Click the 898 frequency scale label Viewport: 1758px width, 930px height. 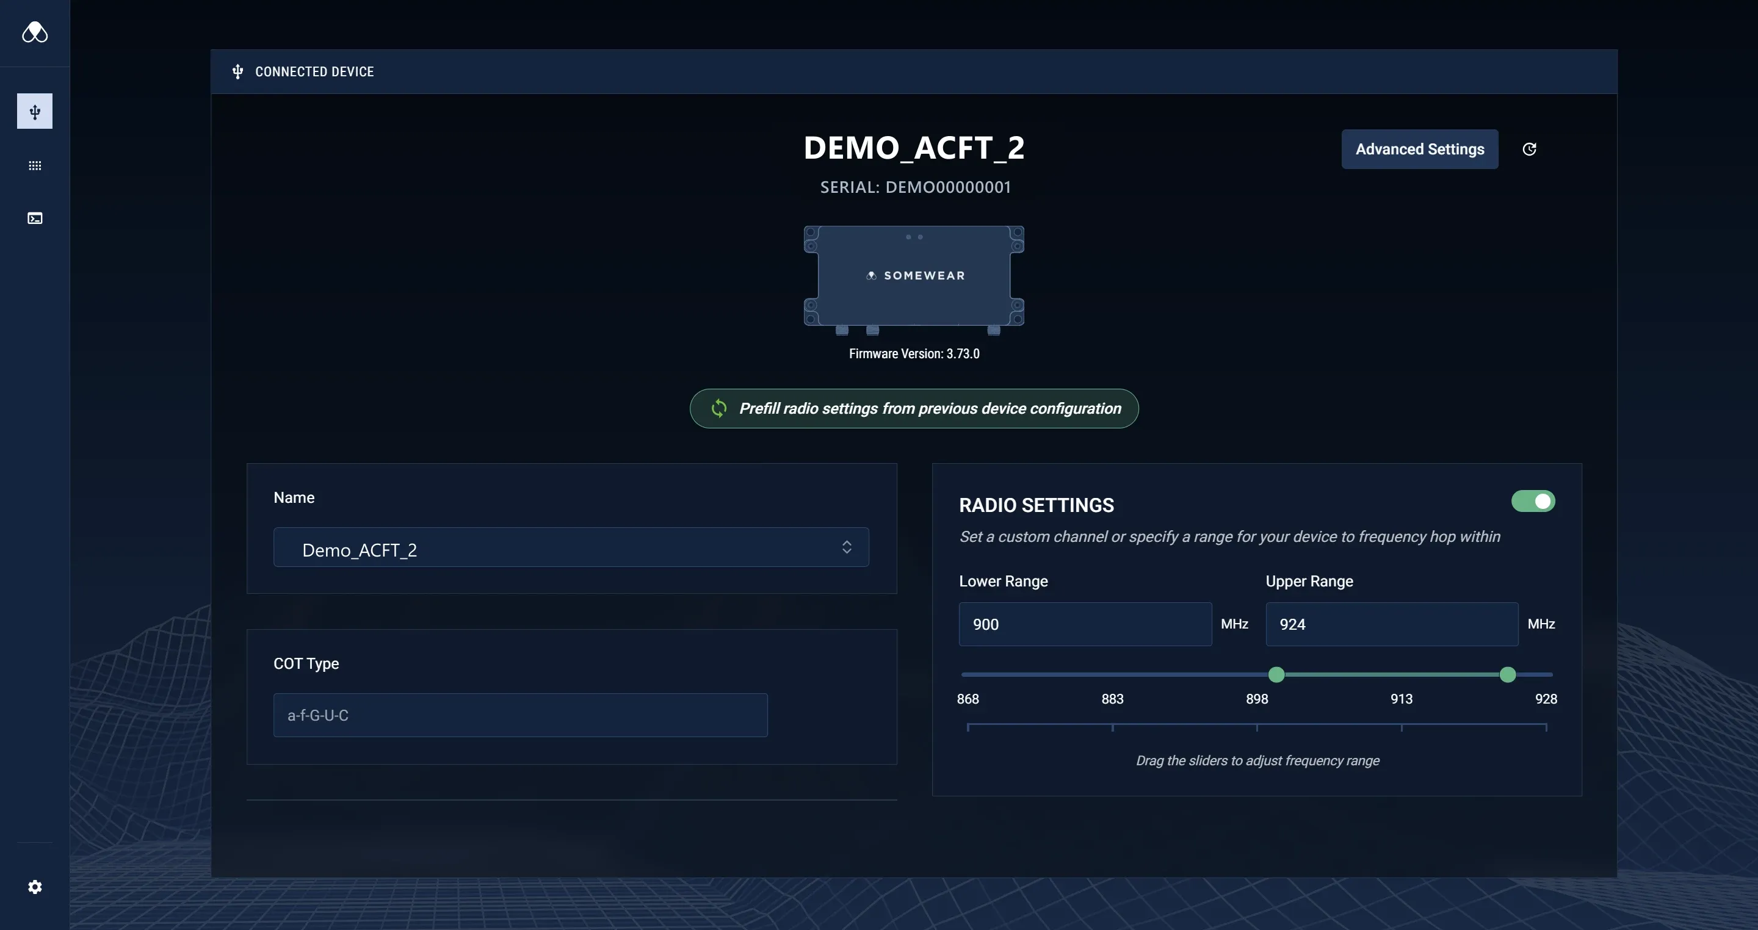tap(1257, 699)
